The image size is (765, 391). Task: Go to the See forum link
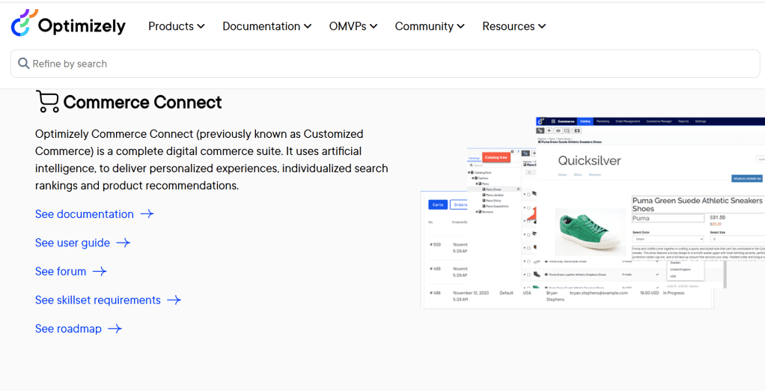[61, 271]
